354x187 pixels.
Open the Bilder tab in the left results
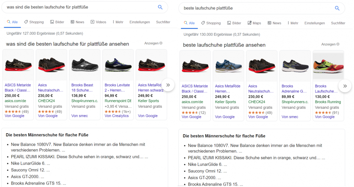coord(57,22)
